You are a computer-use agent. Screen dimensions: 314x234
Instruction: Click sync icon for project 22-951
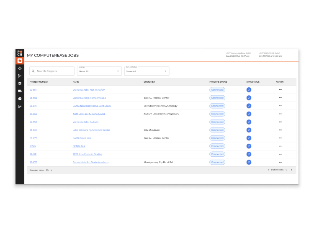coord(249,90)
